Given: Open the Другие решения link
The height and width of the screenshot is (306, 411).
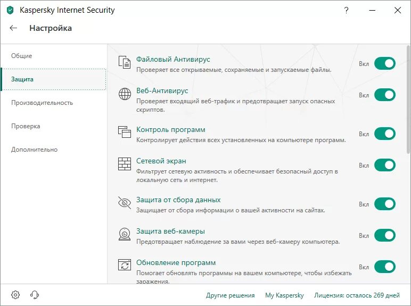Looking at the screenshot, I should coord(230,295).
